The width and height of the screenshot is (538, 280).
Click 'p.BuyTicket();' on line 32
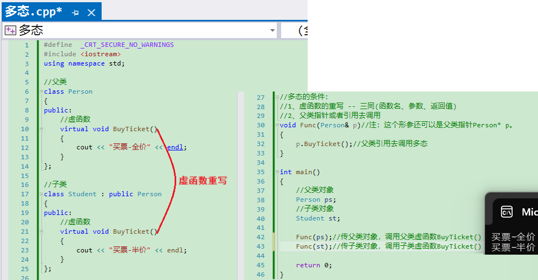(x=324, y=144)
